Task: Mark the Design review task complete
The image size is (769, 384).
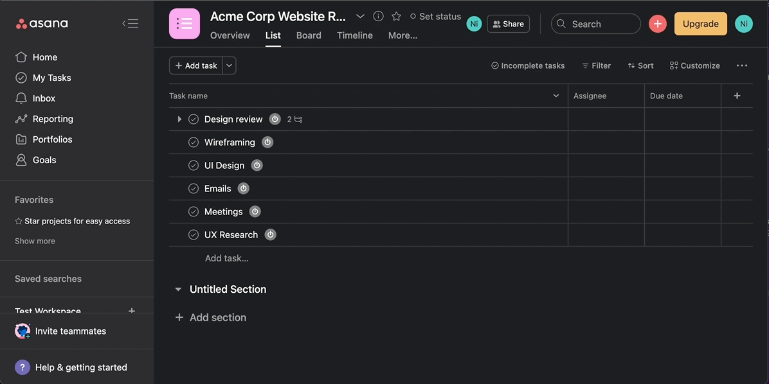Action: pyautogui.click(x=194, y=119)
